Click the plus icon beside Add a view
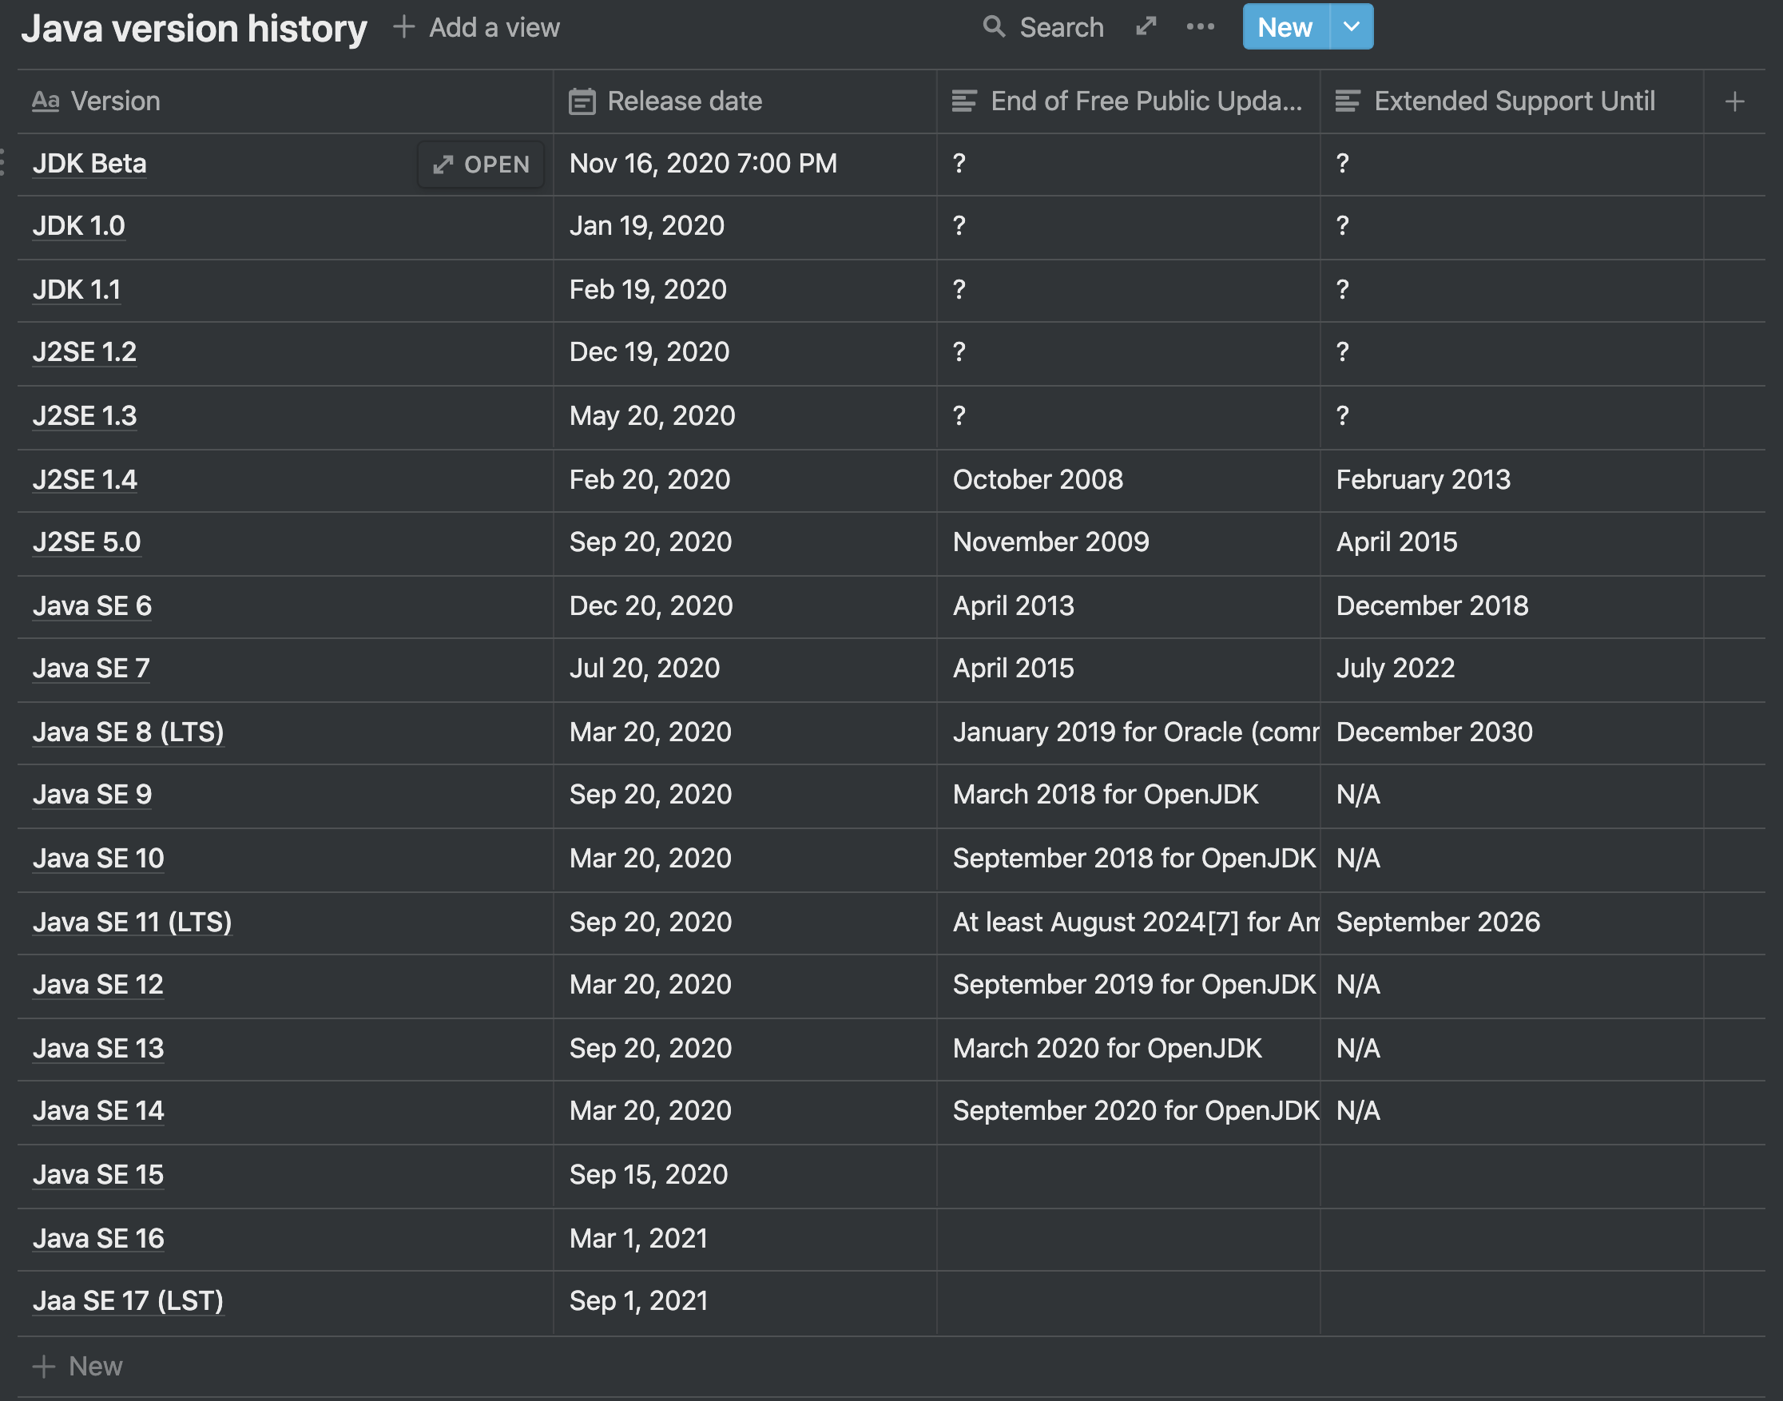The height and width of the screenshot is (1401, 1783). 403,27
